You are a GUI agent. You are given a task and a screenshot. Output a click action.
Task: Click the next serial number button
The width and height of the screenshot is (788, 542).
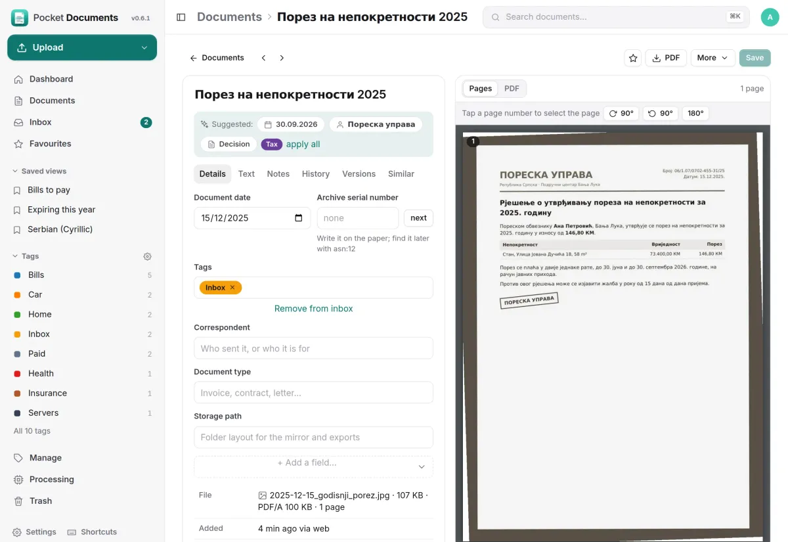pos(419,218)
